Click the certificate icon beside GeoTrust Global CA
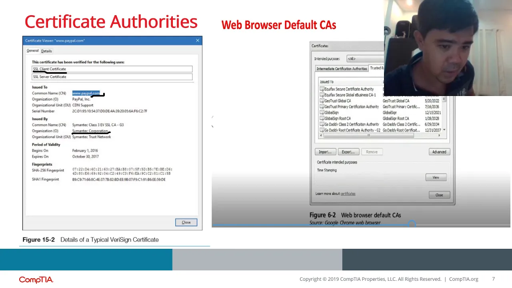This screenshot has height=288, width=512. pyautogui.click(x=322, y=101)
